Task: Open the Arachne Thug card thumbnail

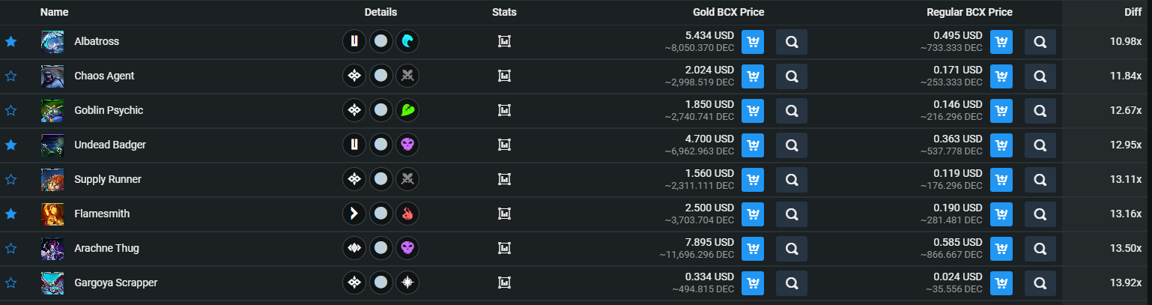Action: (x=52, y=248)
